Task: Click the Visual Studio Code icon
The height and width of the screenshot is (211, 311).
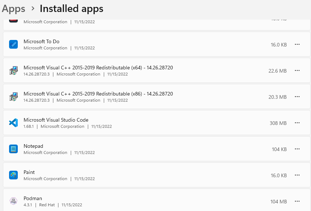Action: [x=13, y=123]
